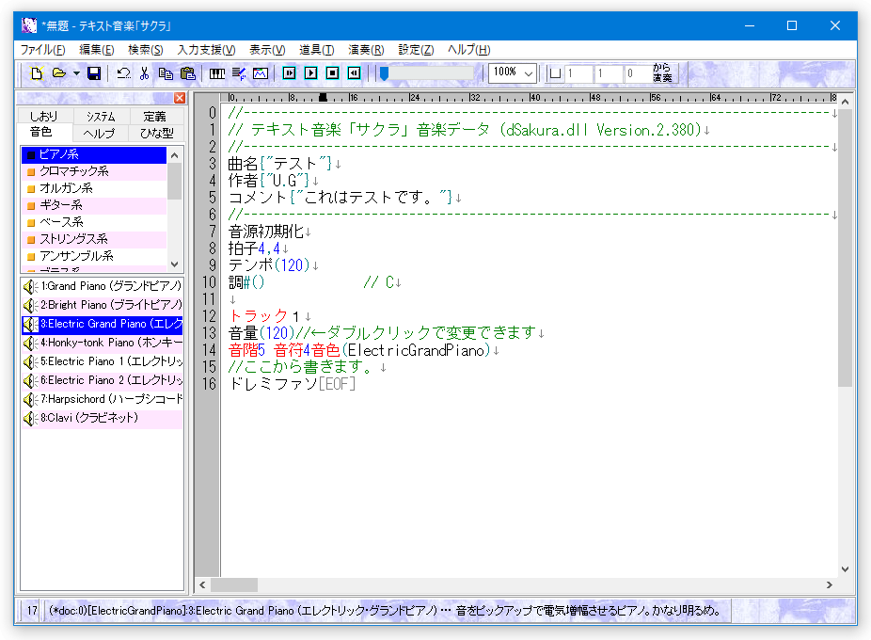Click the から演奏 play-from button
The image size is (871, 640).
coord(662,73)
